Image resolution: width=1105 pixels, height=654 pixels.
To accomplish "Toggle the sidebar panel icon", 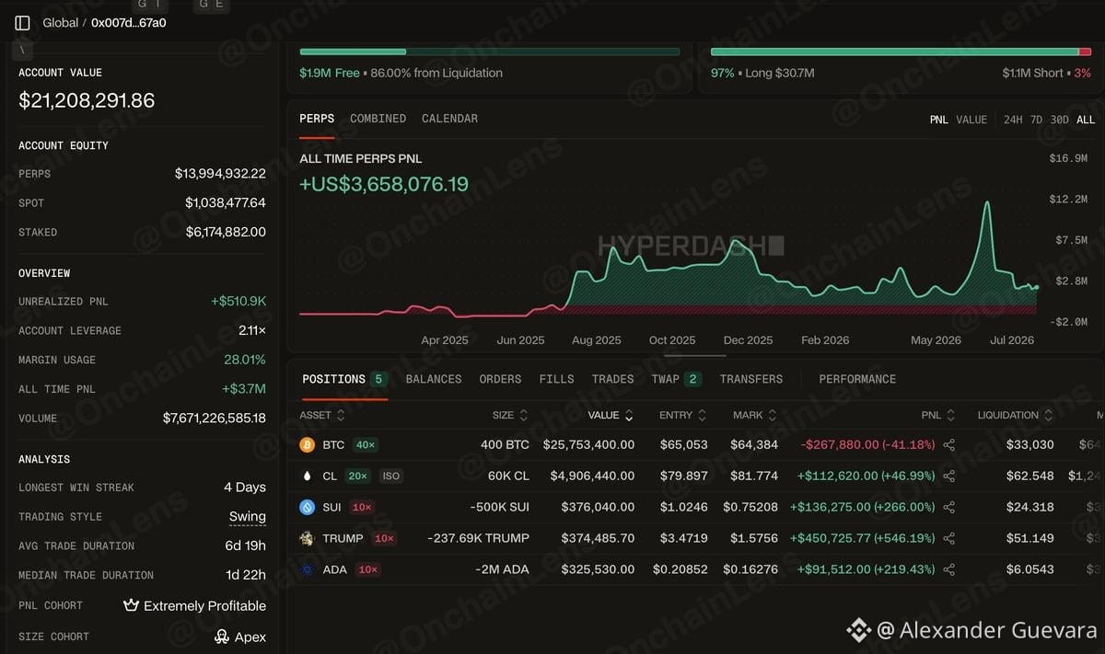I will coord(22,23).
